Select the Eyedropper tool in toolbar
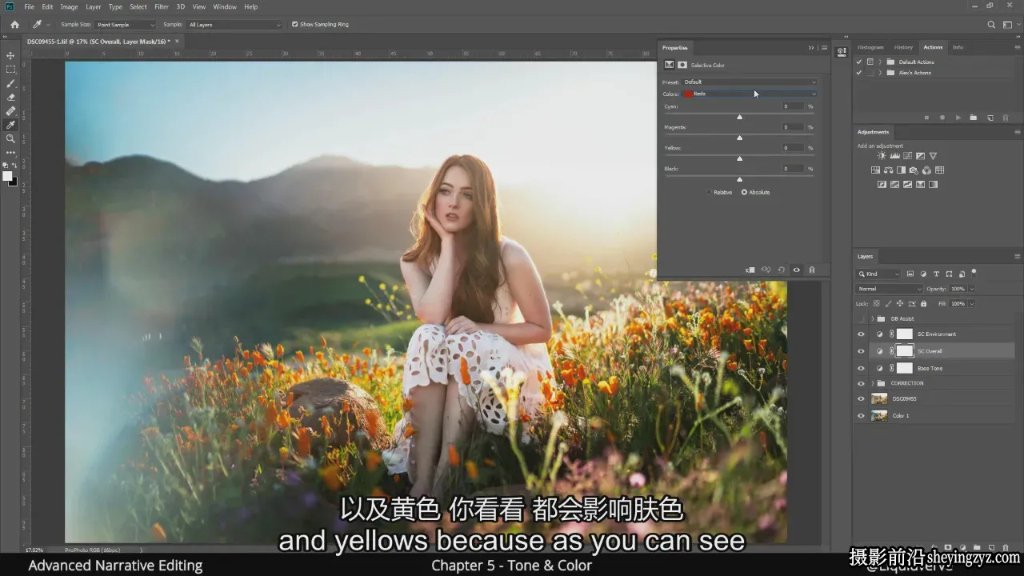 10,125
